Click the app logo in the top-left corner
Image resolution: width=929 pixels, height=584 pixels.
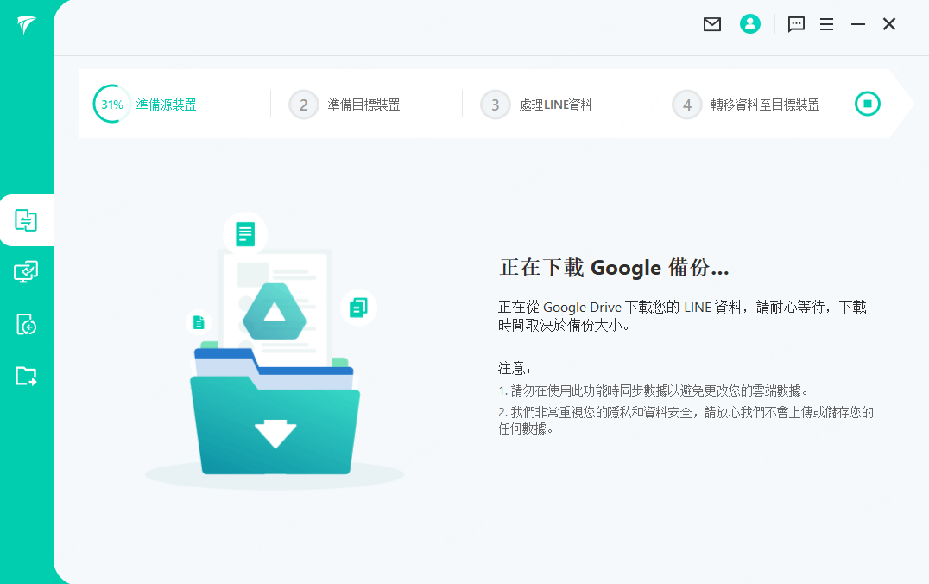[x=27, y=24]
